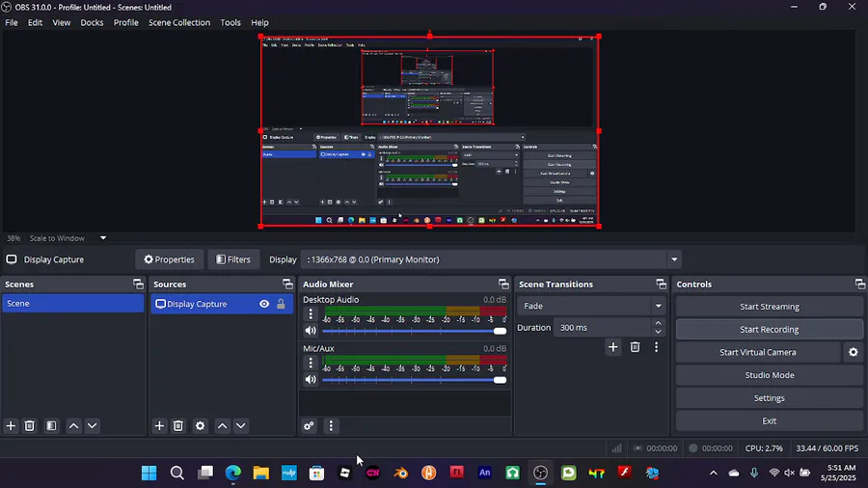868x488 pixels.
Task: Adjust Desktop Audio volume slider
Action: pos(414,331)
